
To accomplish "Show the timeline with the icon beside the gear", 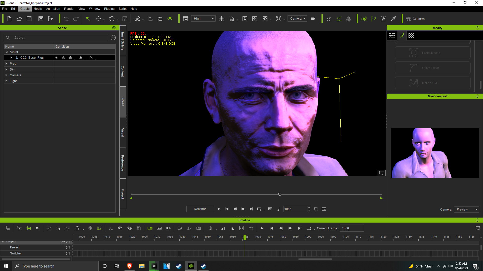I will [x=324, y=209].
